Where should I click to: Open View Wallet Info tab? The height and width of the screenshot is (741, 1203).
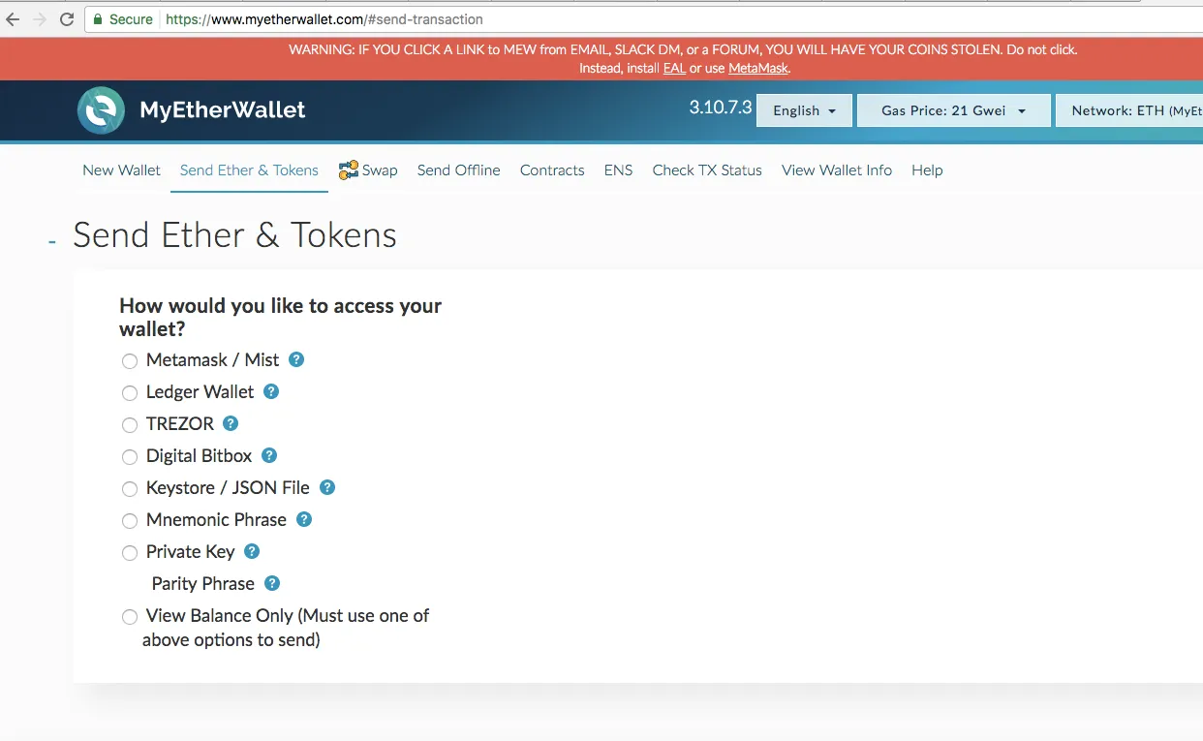(x=837, y=170)
